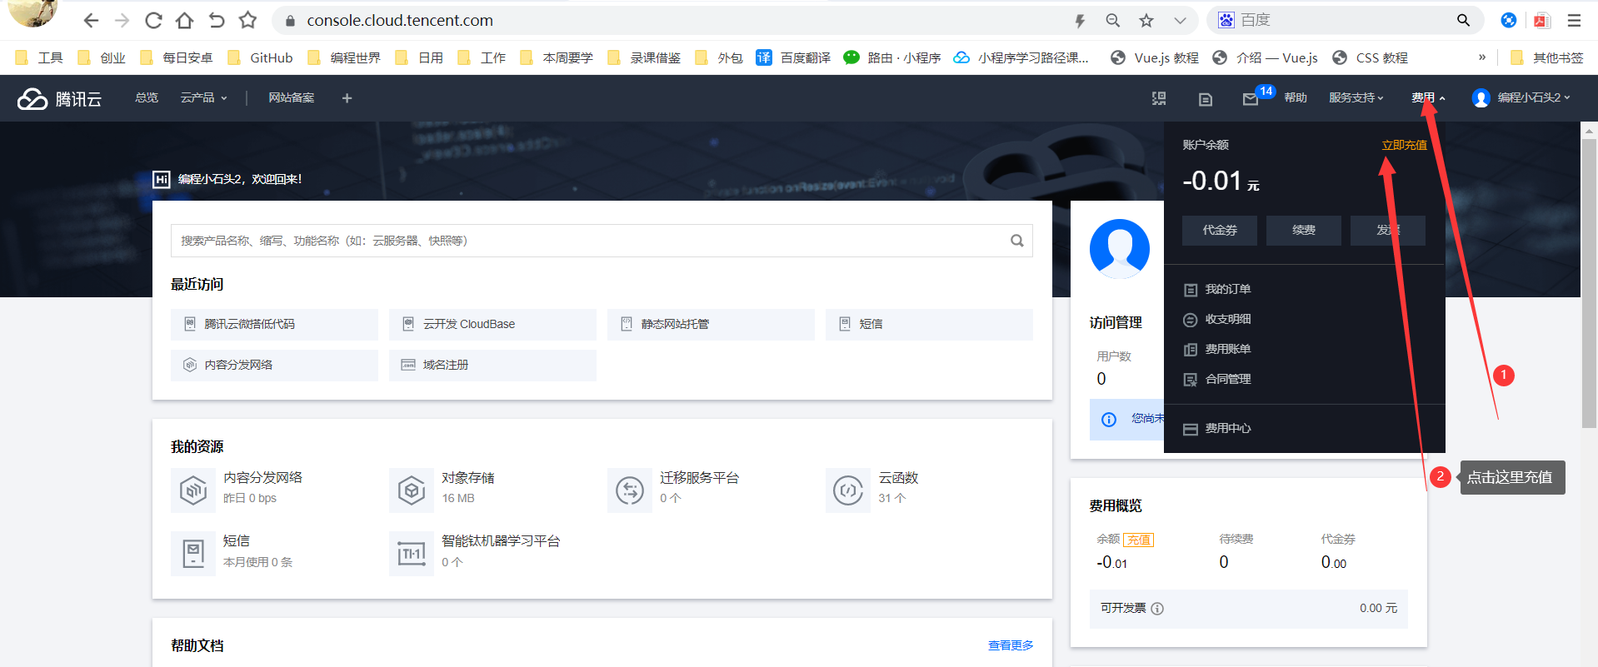Click the 代金券 button

coord(1220,230)
